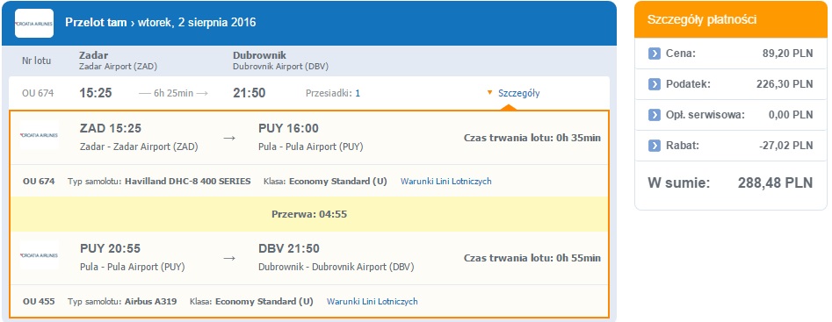Click the orange triangle next to Szczegóły
The height and width of the screenshot is (322, 832).
pyautogui.click(x=489, y=93)
